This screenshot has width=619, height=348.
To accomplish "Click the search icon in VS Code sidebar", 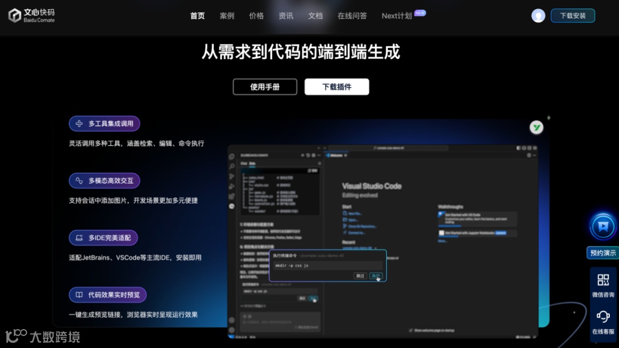I will [x=232, y=167].
